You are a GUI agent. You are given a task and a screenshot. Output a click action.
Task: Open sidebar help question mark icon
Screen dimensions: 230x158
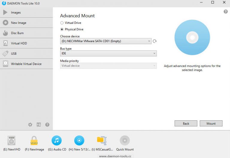(x=47, y=125)
